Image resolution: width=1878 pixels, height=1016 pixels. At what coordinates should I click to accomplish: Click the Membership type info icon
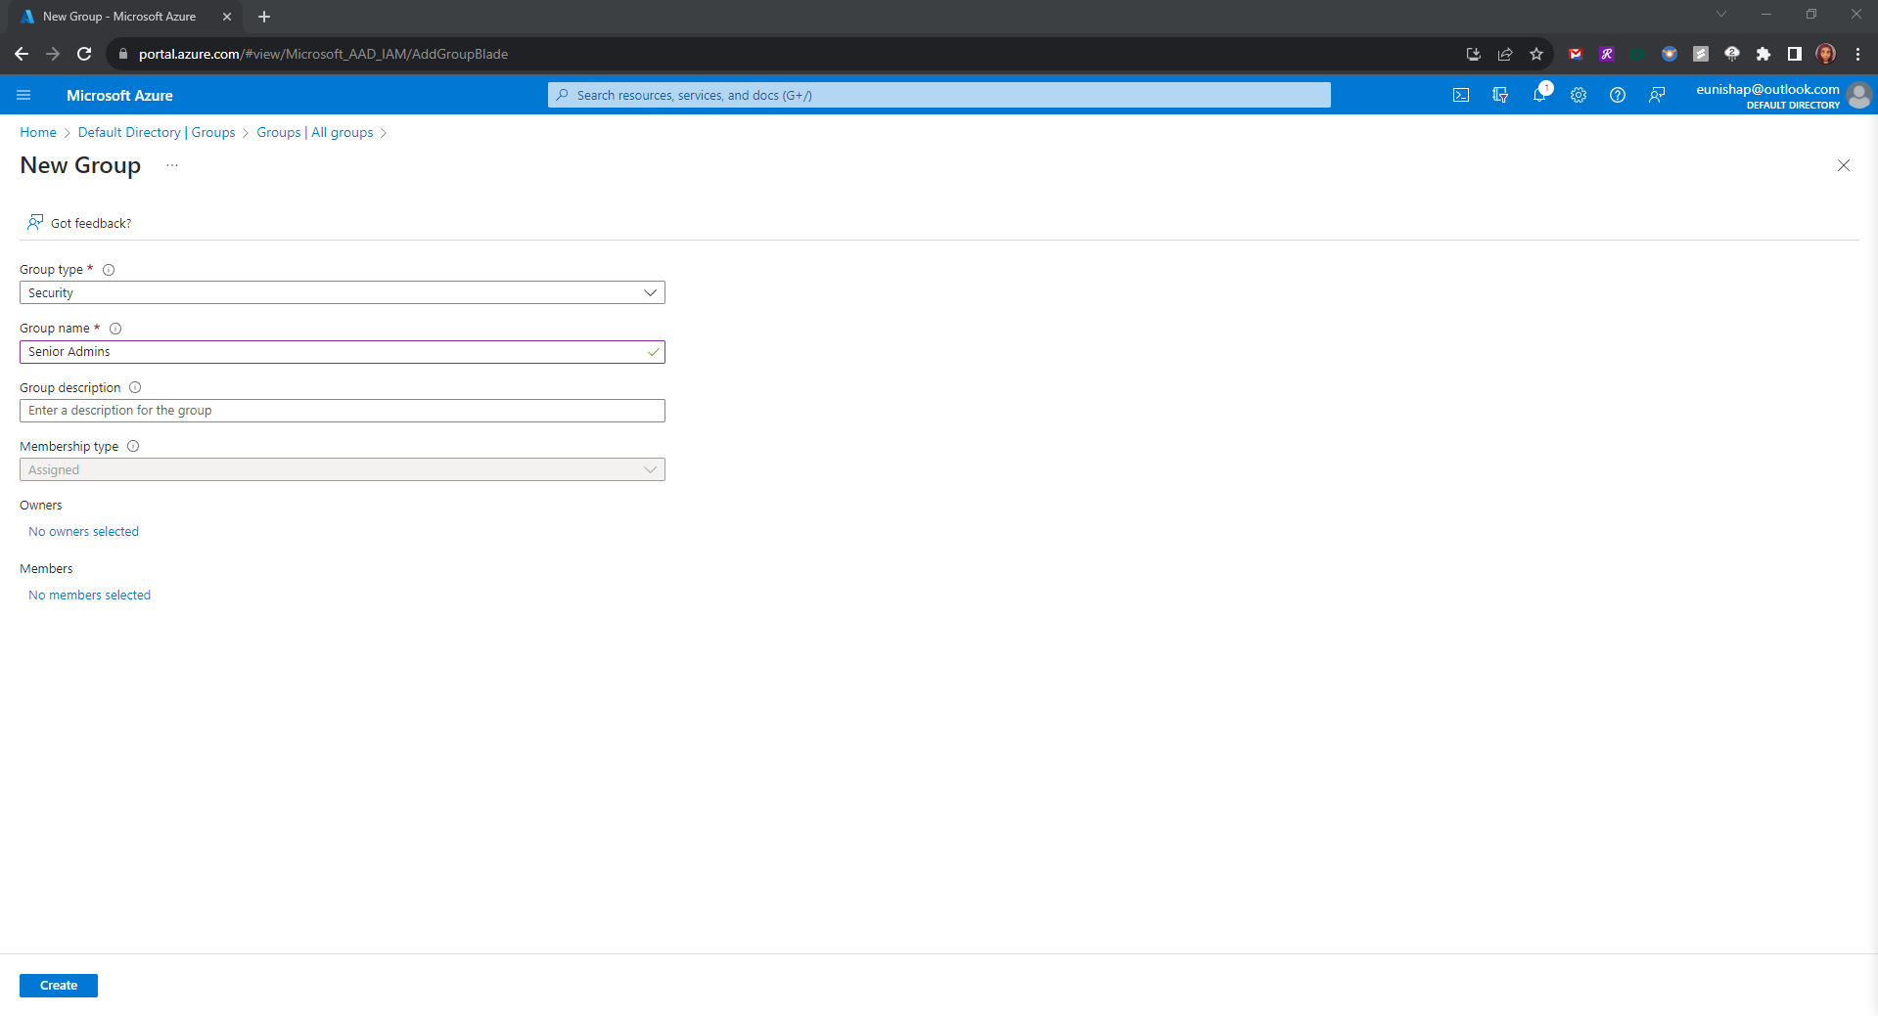(x=133, y=447)
